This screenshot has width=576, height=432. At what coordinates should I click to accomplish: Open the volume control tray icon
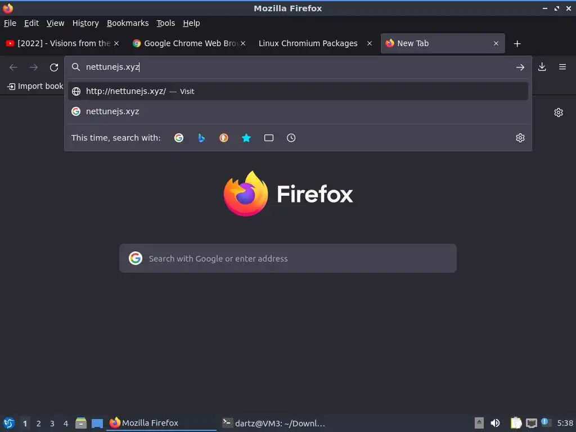point(495,423)
